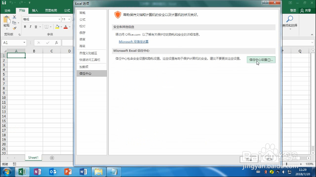Open the Microsoft Trustworthy Computing link
Screen dimensions: 316x177
point(134,41)
